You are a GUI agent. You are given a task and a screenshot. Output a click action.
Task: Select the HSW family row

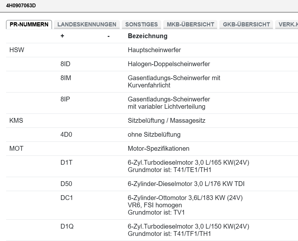coord(17,50)
